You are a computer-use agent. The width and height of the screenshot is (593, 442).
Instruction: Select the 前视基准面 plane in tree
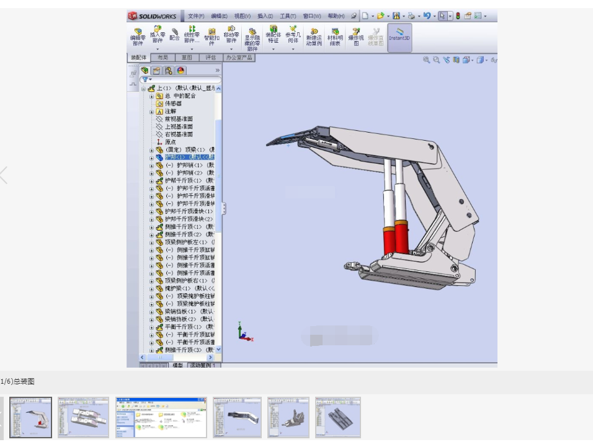pos(179,119)
